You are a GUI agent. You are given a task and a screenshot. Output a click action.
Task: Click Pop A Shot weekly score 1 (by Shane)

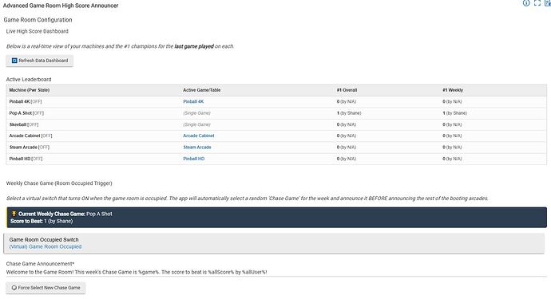click(x=454, y=113)
